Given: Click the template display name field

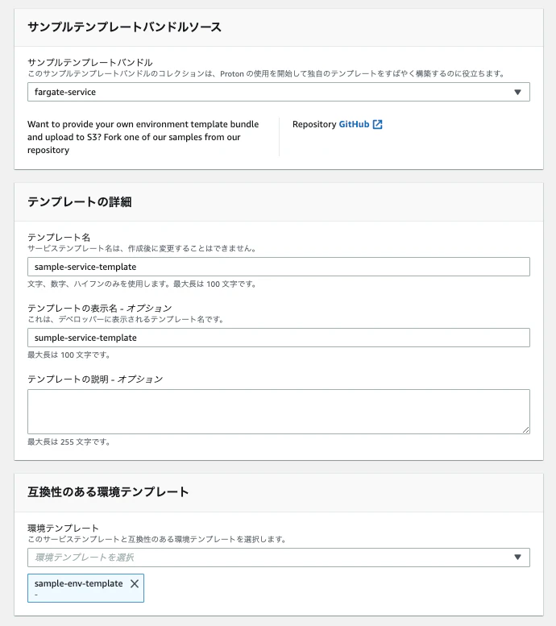Looking at the screenshot, I should point(278,338).
